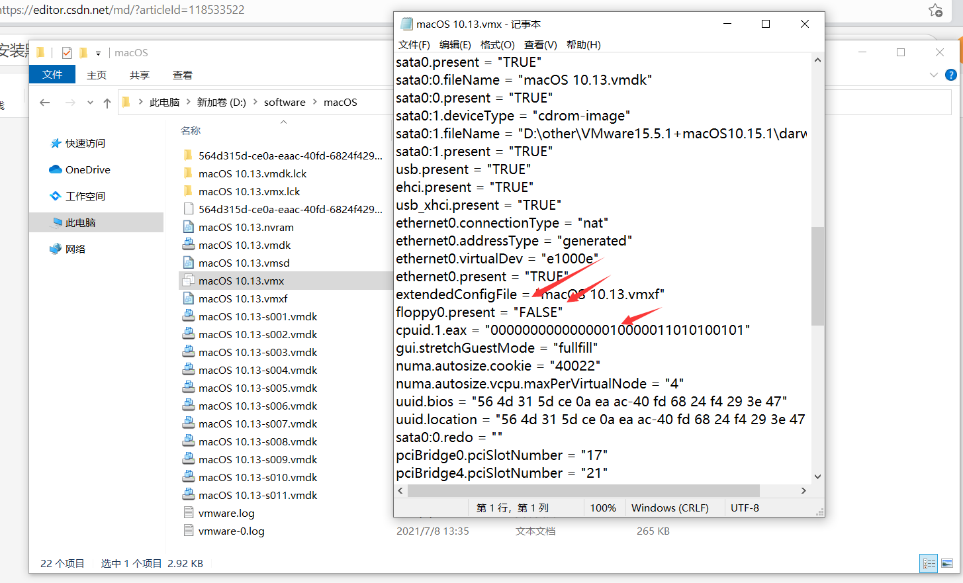
Task: Expand the Explorer ribbon chevron
Action: (x=934, y=75)
